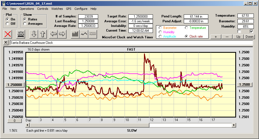
Task: Click the left arrow toolbar icon
Action: pos(53,34)
